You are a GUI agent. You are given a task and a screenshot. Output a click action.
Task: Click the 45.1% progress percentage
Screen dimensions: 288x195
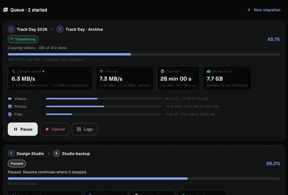tap(274, 39)
